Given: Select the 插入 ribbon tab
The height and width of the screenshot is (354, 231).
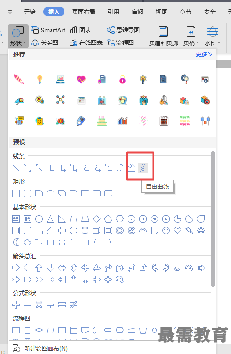Looking at the screenshot, I should (54, 12).
